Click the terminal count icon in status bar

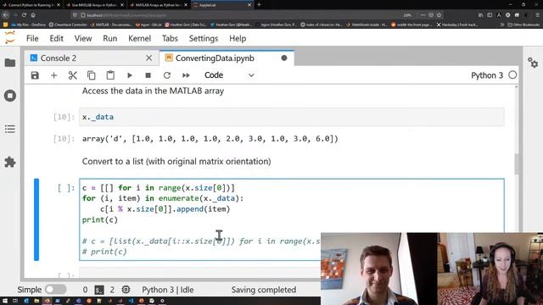coord(99,290)
